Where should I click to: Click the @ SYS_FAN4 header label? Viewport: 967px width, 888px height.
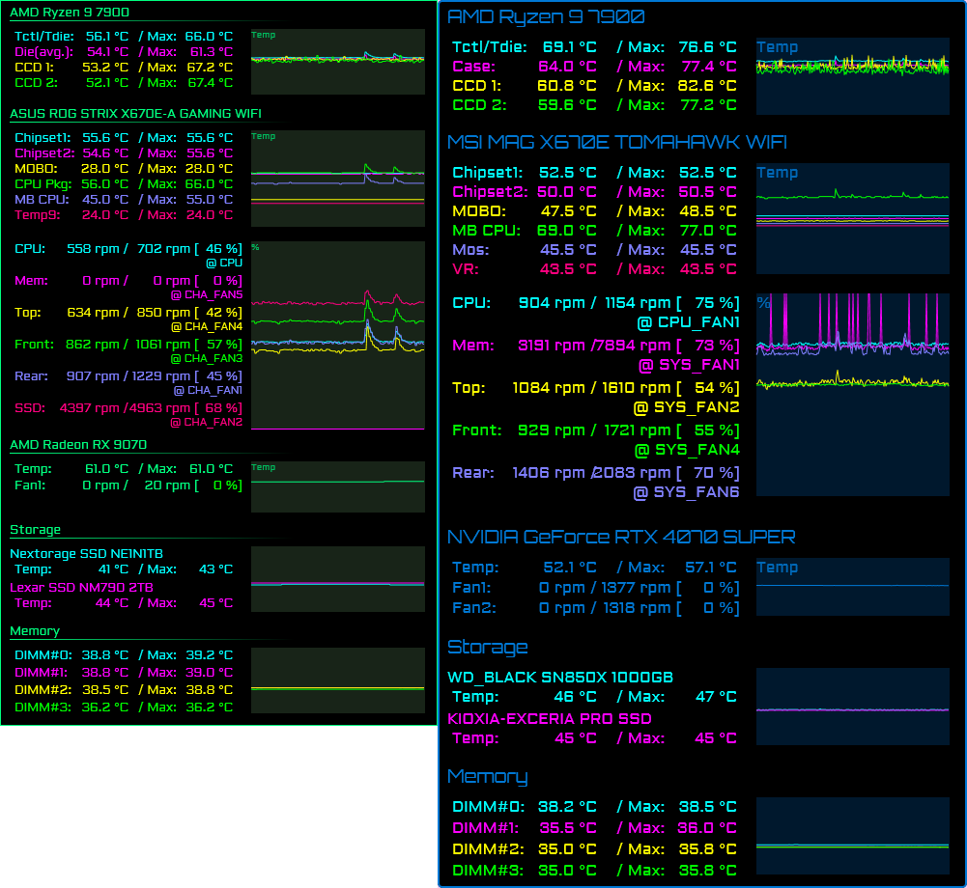(687, 450)
